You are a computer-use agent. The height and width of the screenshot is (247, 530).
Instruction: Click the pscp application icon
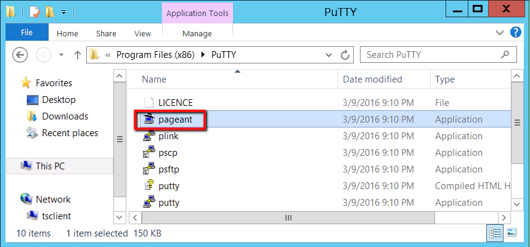coord(149,153)
